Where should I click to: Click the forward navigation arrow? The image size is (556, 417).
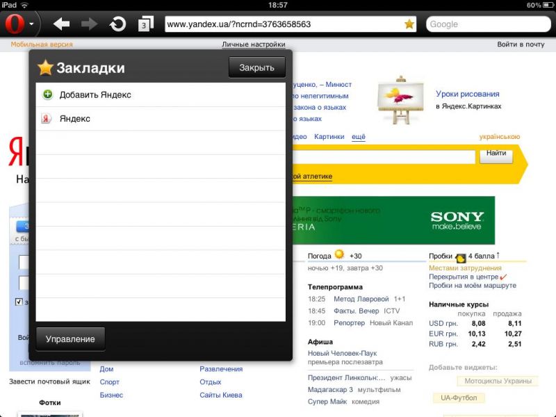tap(90, 24)
